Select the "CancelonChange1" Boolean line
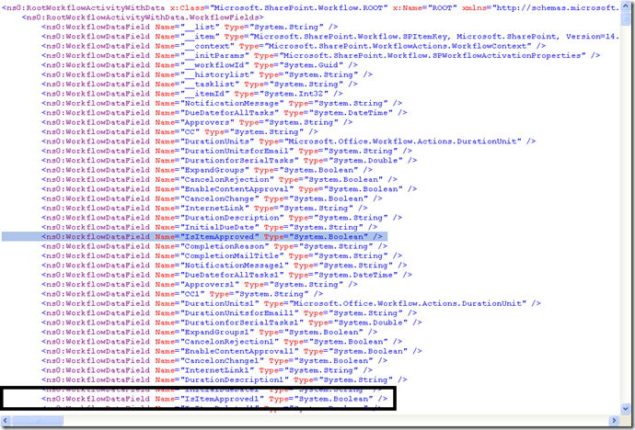The height and width of the screenshot is (430, 635). (214, 361)
